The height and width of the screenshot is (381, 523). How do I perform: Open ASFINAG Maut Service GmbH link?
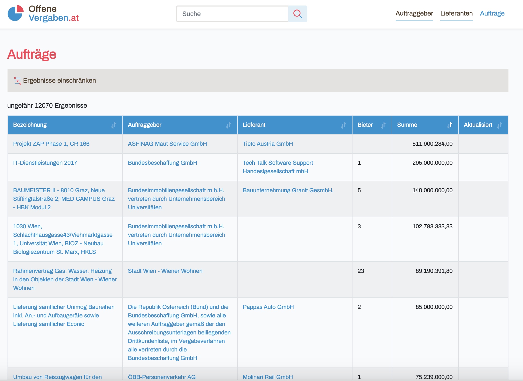click(167, 144)
